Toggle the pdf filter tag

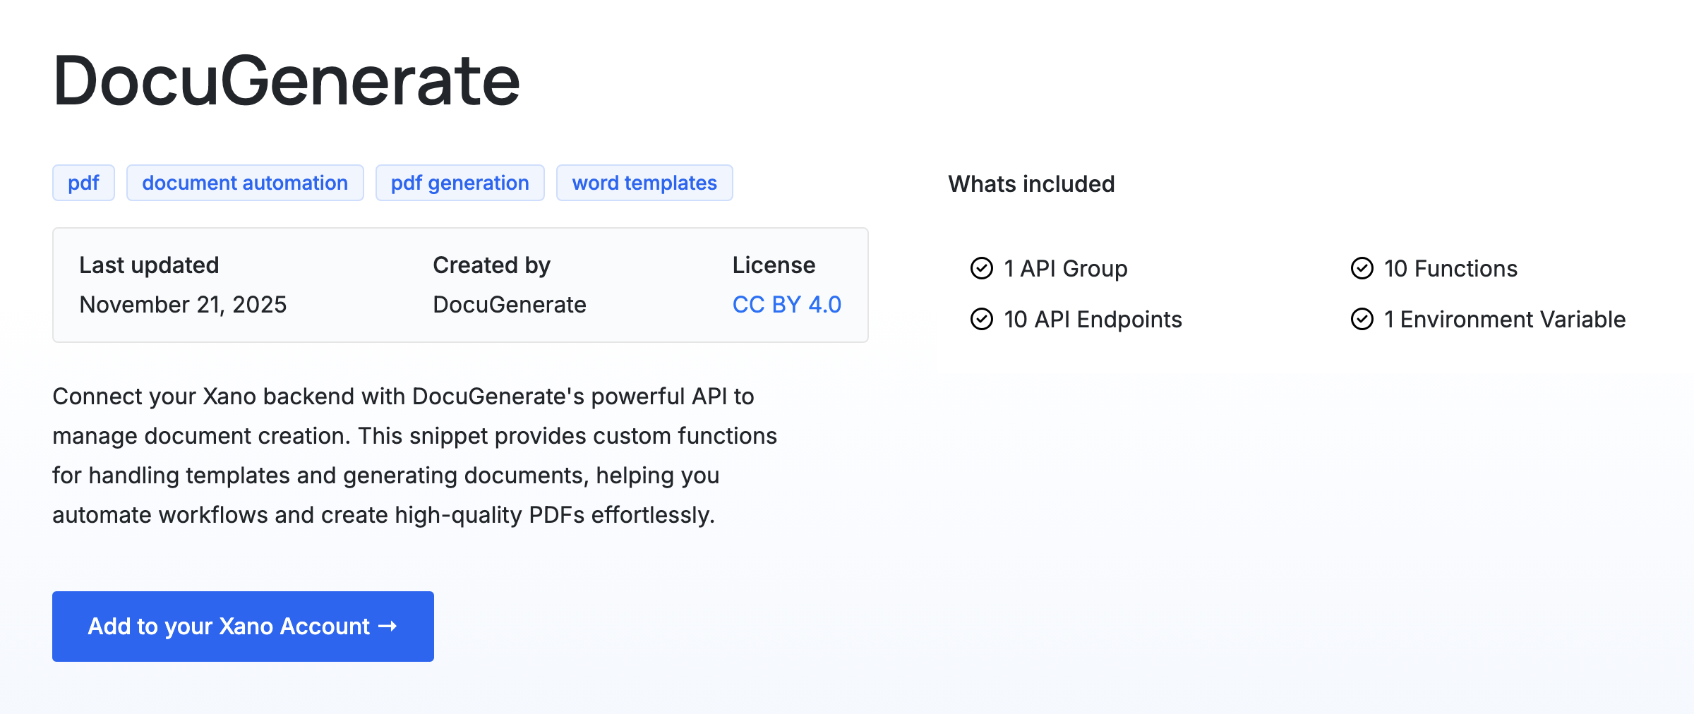(x=83, y=182)
